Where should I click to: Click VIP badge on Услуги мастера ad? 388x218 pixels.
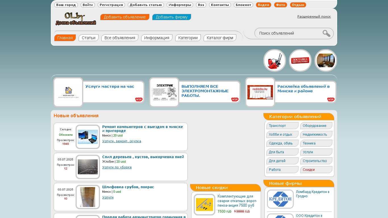139,99
